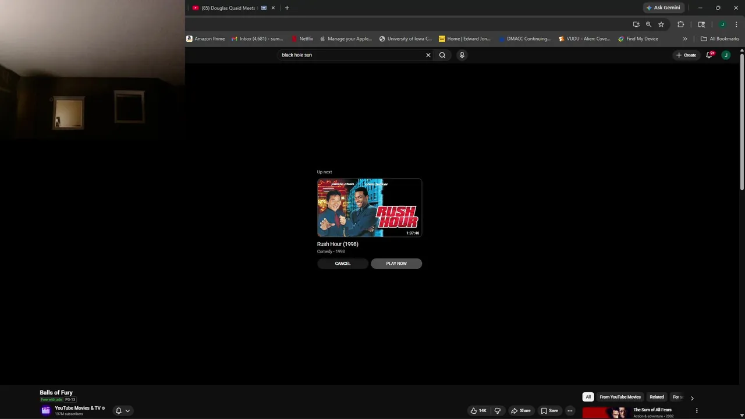This screenshot has width=745, height=419.
Task: Dislike the video with thumbs down
Action: point(498,411)
